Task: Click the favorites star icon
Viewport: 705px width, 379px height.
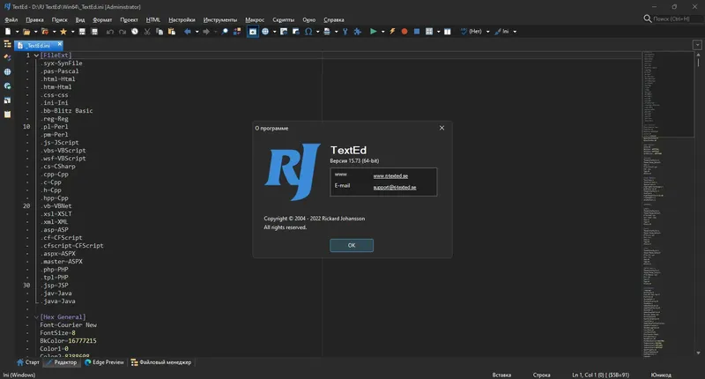Action: [x=63, y=32]
